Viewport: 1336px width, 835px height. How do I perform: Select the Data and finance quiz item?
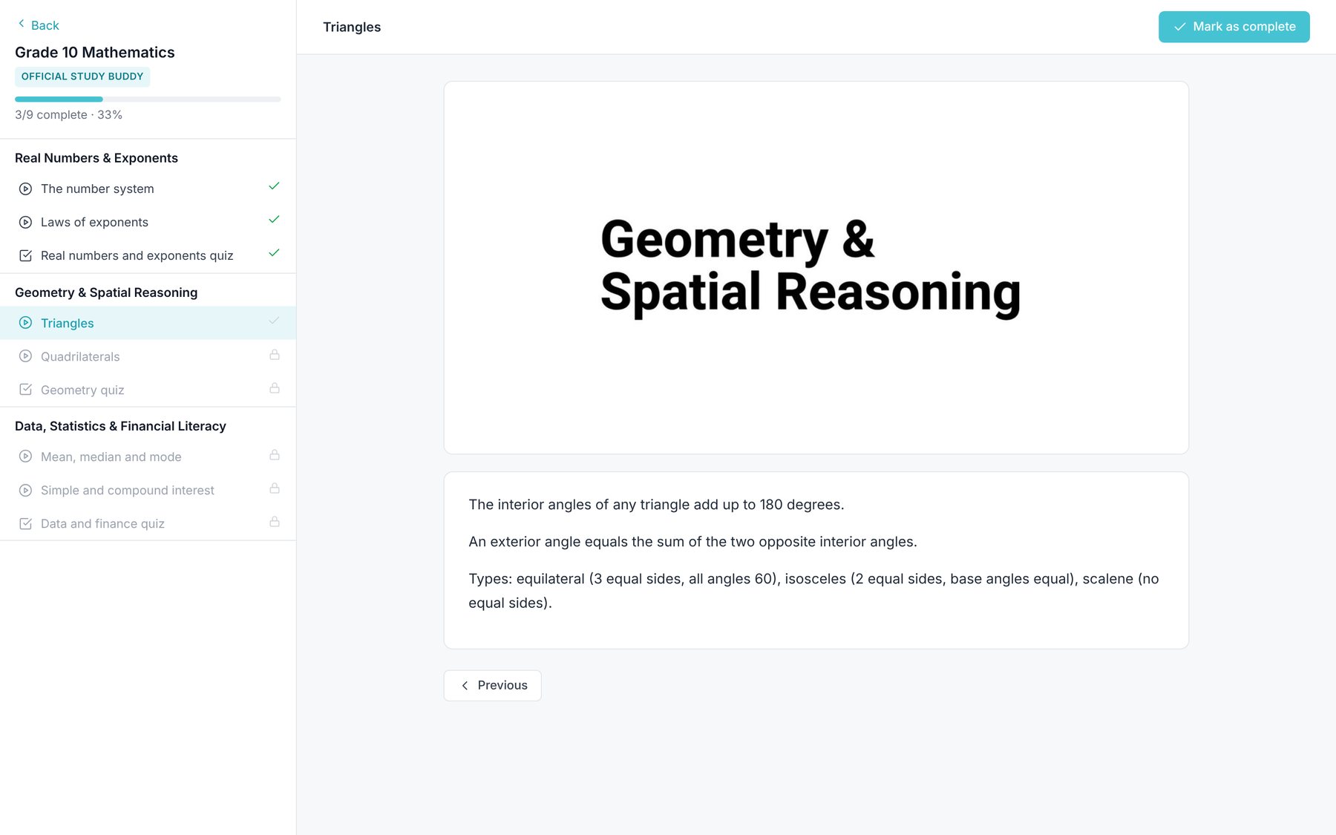(148, 523)
